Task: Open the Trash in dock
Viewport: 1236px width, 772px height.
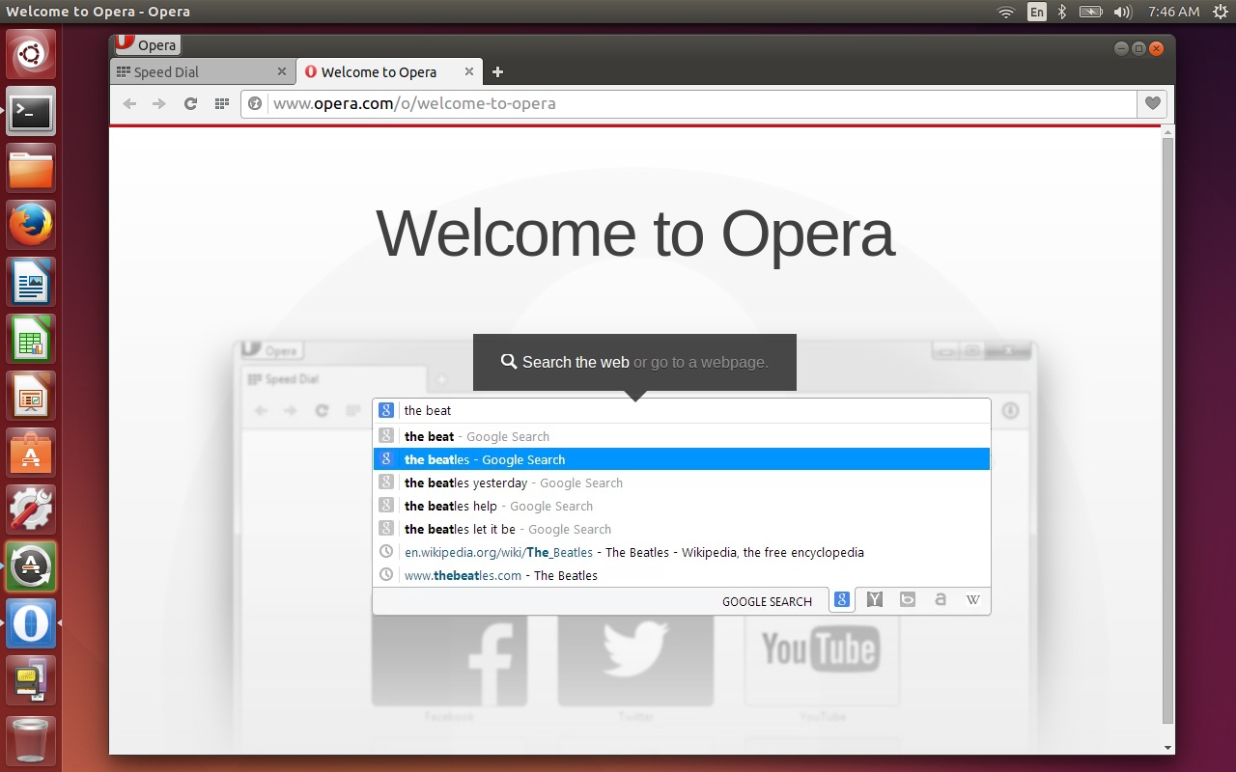Action: (x=32, y=740)
